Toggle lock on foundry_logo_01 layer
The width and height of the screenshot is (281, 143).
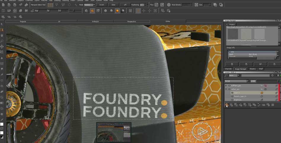pos(276,96)
